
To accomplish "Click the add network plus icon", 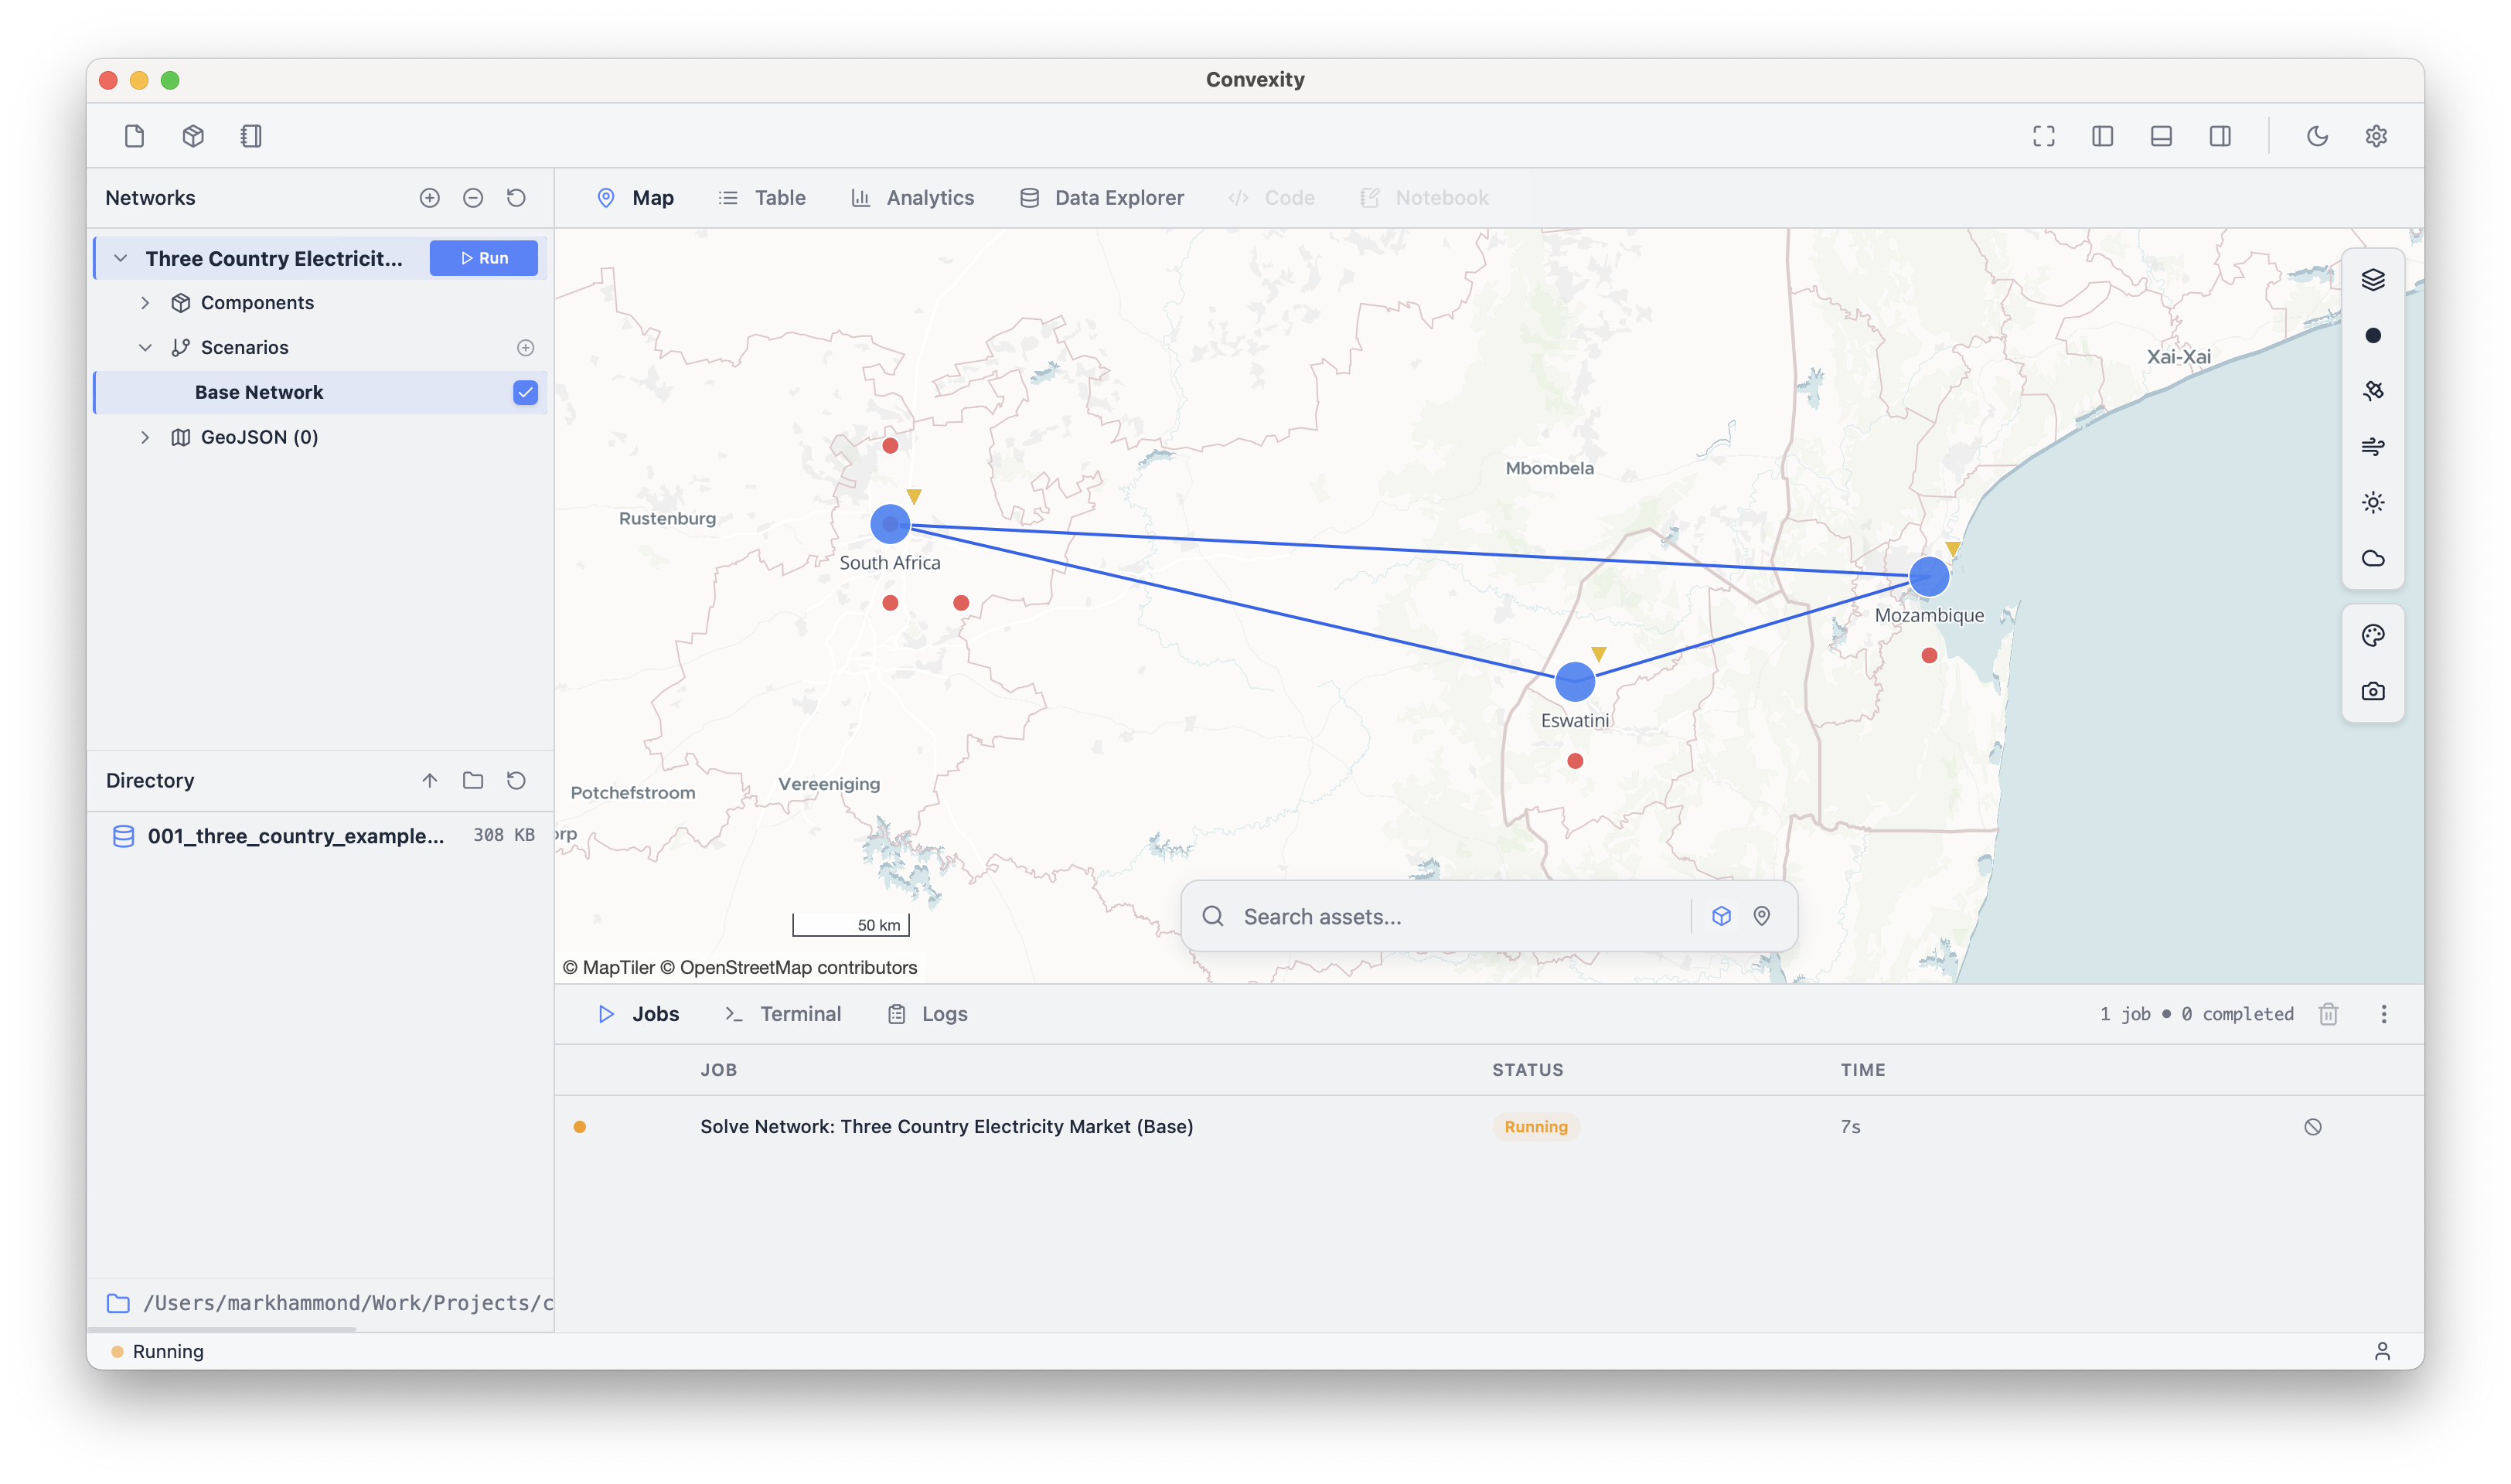I will [429, 198].
